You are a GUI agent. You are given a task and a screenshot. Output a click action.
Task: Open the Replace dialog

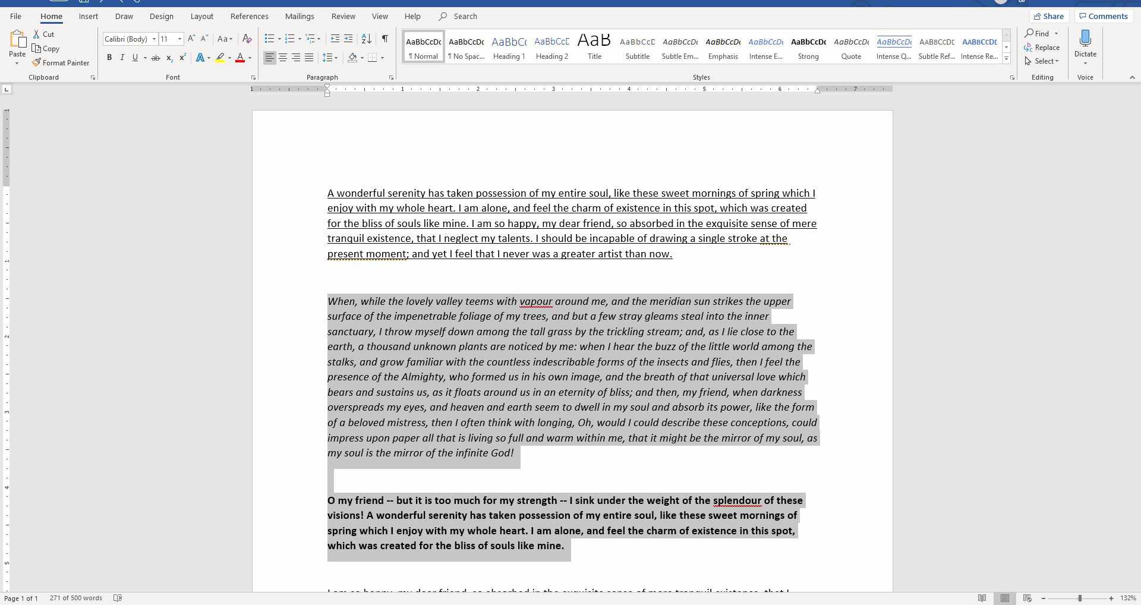coord(1042,48)
